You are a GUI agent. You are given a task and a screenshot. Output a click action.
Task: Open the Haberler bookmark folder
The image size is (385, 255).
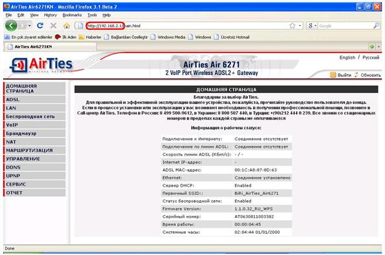coord(90,37)
